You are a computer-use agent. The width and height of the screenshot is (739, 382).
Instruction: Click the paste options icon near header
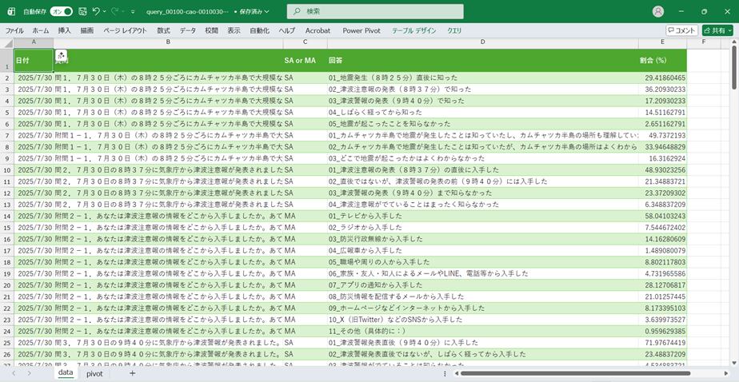click(62, 54)
